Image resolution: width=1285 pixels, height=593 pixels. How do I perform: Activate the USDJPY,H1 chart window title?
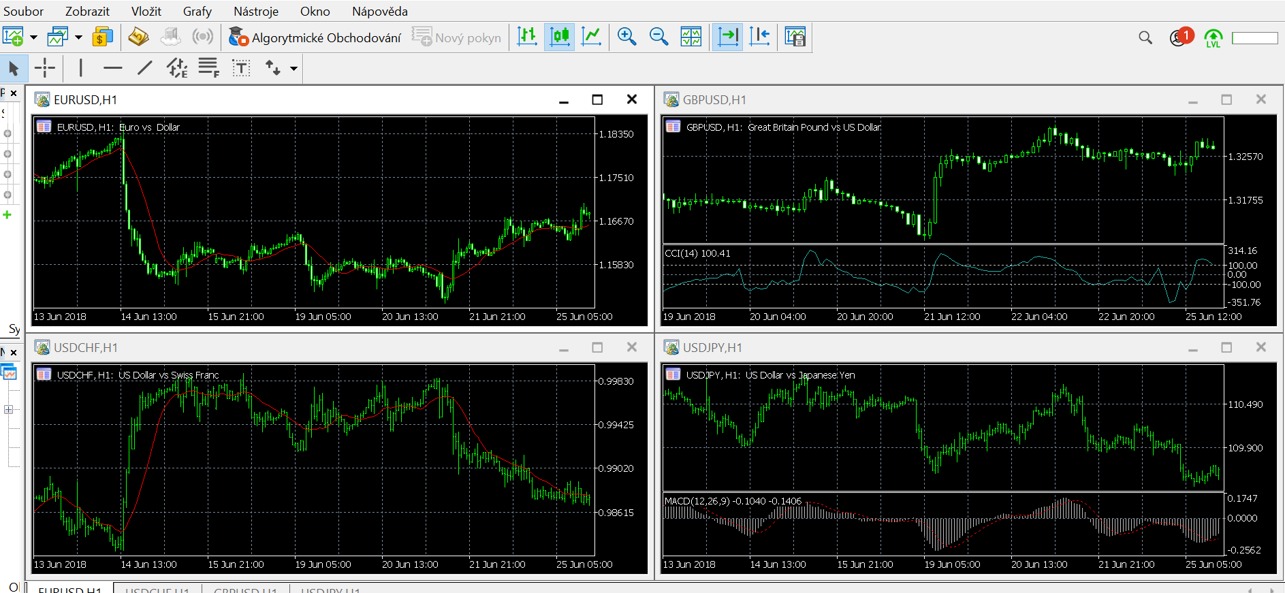click(712, 347)
